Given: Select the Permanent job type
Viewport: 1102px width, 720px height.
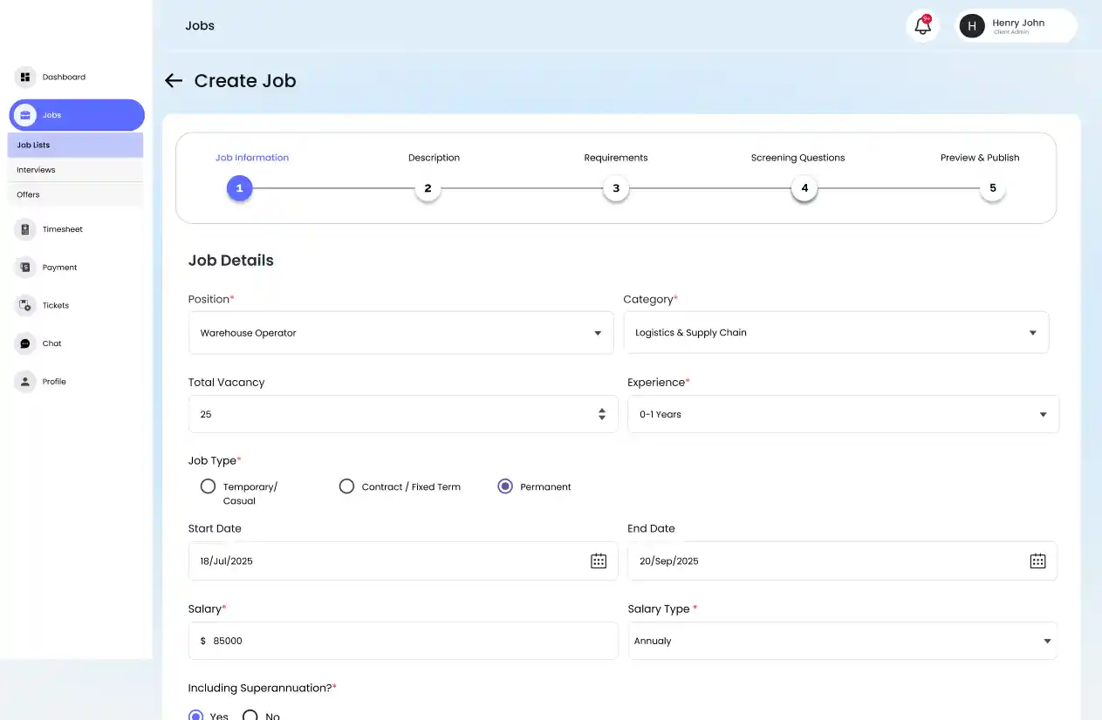Looking at the screenshot, I should (x=505, y=486).
